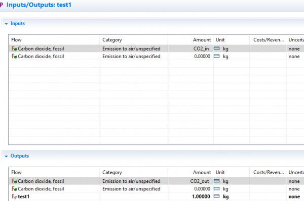Select the CO2_out amount cell
Screen dimensions: 304x201
[x=191, y=181]
